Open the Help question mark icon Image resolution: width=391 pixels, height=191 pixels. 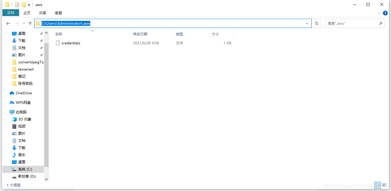coord(385,13)
